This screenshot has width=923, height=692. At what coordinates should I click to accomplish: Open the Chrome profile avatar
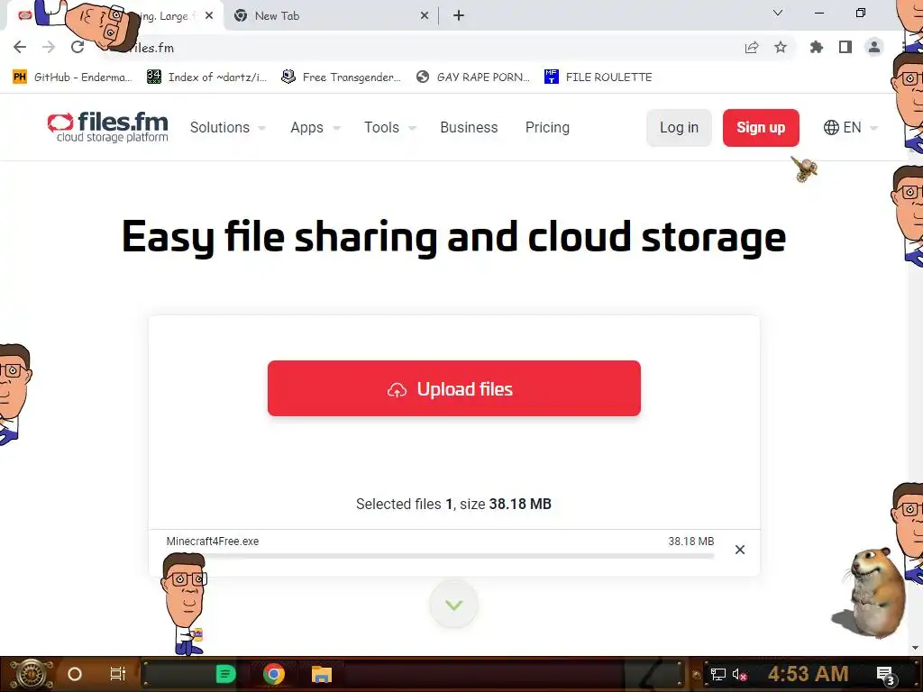click(x=874, y=47)
